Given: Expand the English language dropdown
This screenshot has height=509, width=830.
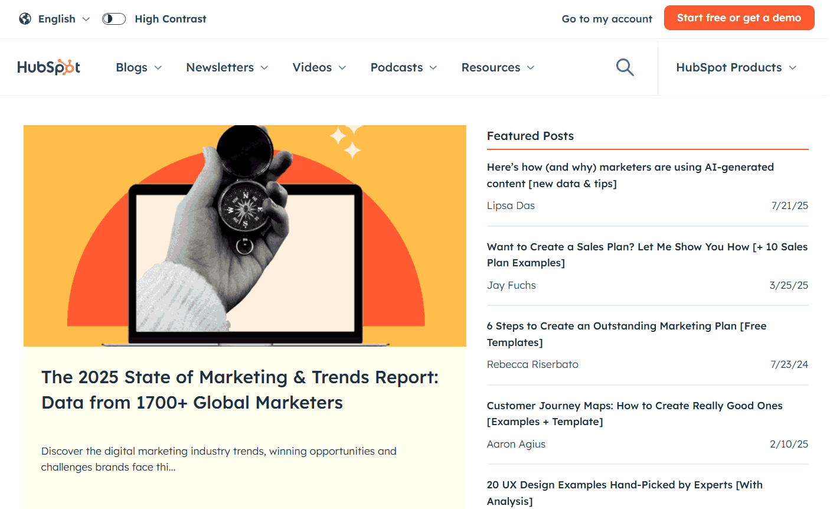Looking at the screenshot, I should pyautogui.click(x=57, y=18).
